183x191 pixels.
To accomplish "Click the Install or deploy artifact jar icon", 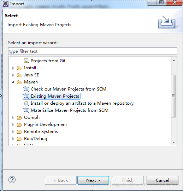I will [x=26, y=103].
